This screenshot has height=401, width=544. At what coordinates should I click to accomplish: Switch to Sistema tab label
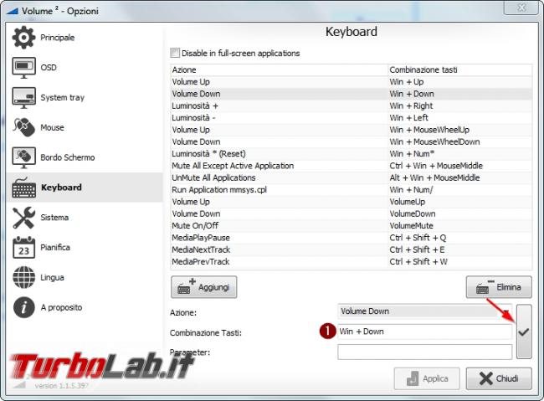click(54, 218)
